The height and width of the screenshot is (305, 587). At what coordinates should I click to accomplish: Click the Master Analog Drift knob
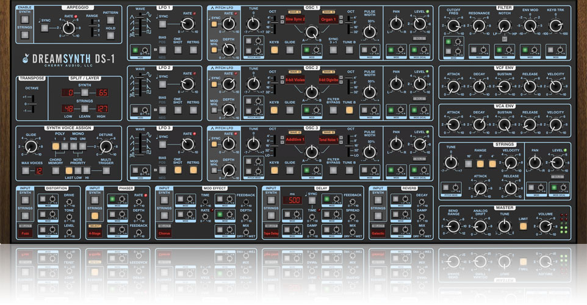tap(479, 227)
